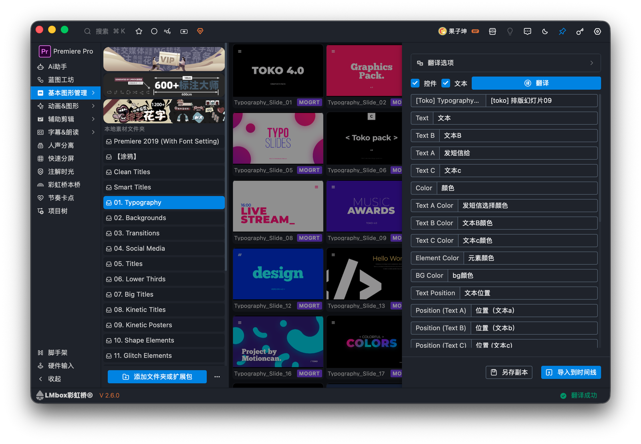The width and height of the screenshot is (641, 444).
Task: Select the 08. Kinetic Titles folder
Action: (x=164, y=309)
